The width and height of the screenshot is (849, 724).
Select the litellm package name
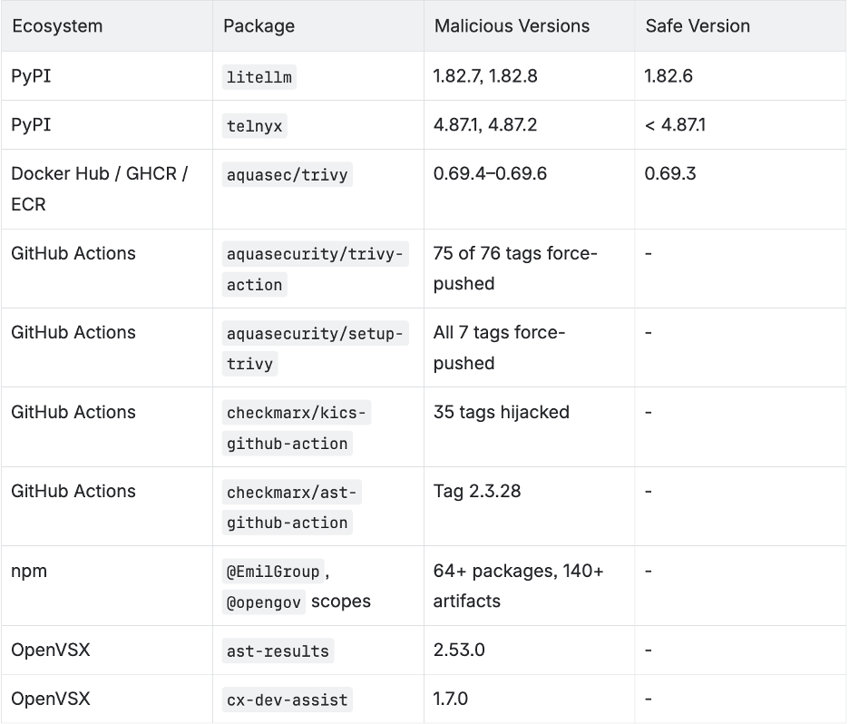coord(259,77)
